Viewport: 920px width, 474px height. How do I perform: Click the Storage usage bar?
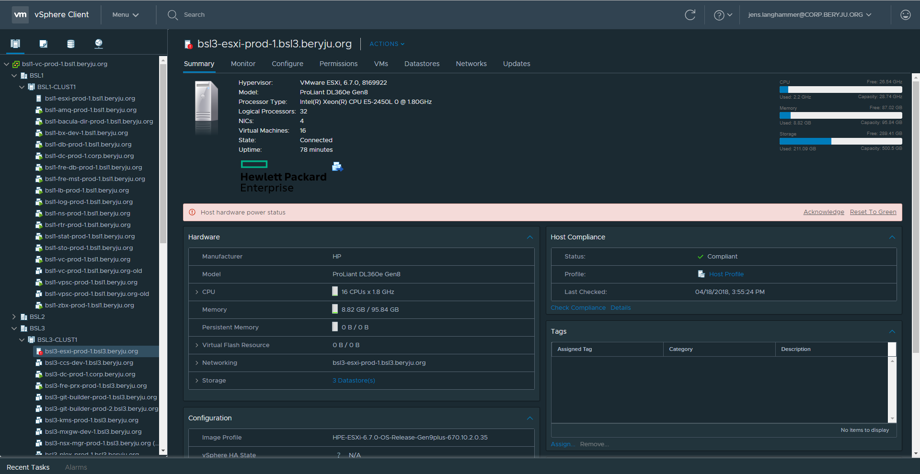841,141
